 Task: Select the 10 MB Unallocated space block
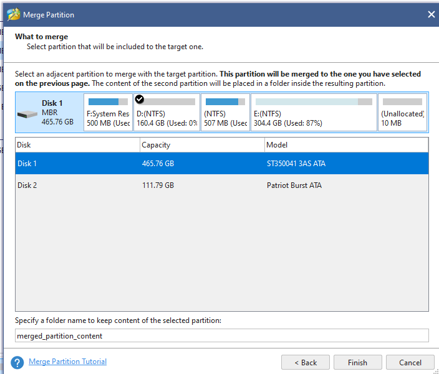pyautogui.click(x=402, y=113)
